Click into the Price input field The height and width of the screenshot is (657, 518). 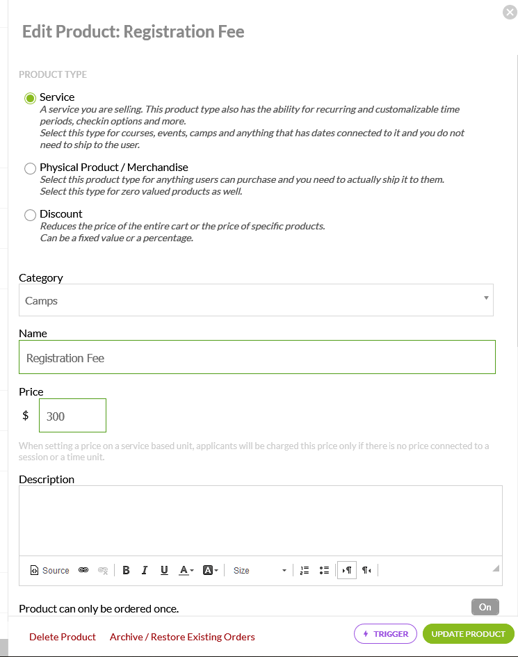coord(72,416)
